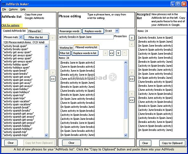Select [activity breaks in Spain June] in the Accepted list

tap(155, 118)
